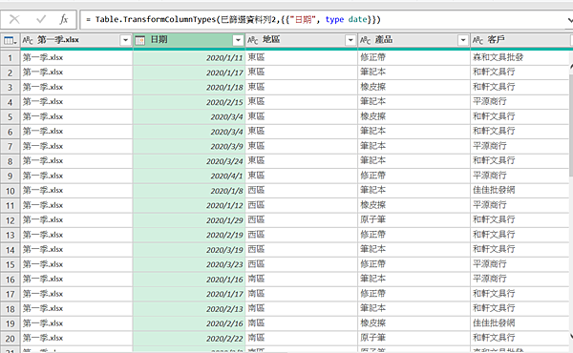Click the scroll down arrow of the grid
This screenshot has height=353, width=573.
(571, 336)
